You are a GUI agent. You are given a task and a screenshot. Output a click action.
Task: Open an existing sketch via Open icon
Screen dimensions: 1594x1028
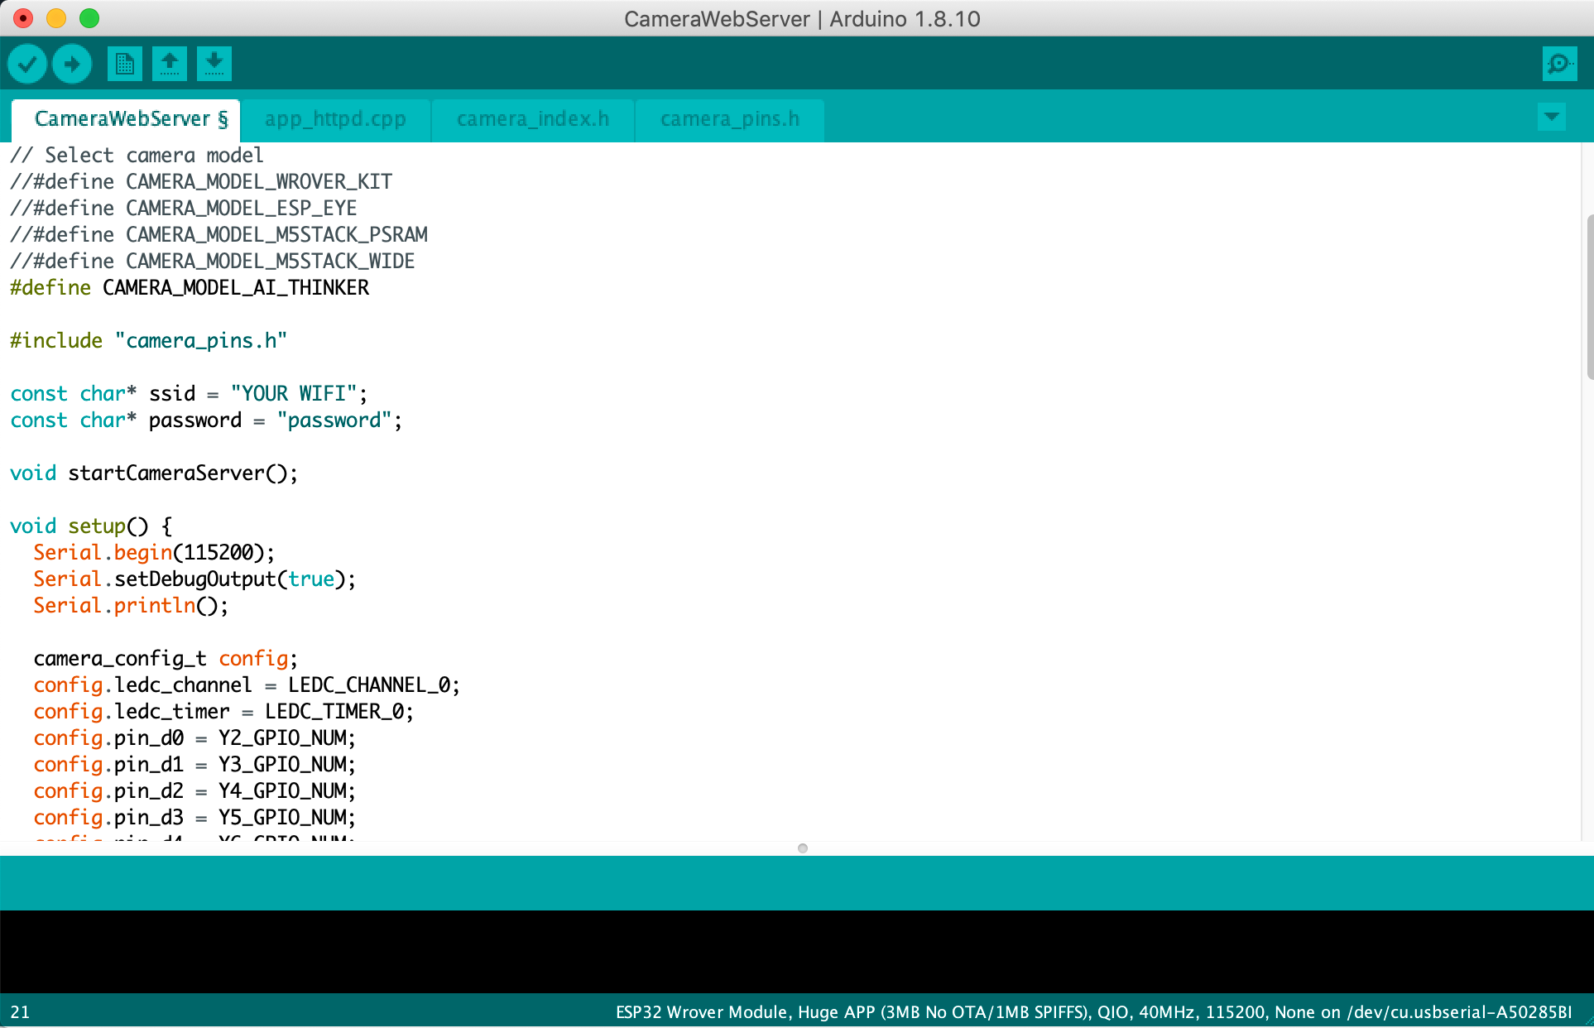point(170,64)
